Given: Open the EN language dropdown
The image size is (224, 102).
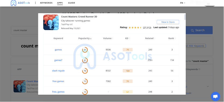Looking at the screenshot, I should pyautogui.click(x=183, y=3).
